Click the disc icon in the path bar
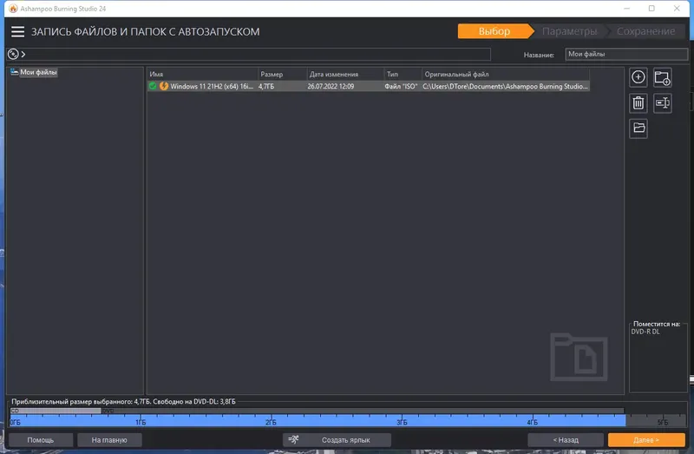The image size is (694, 454). pos(13,54)
